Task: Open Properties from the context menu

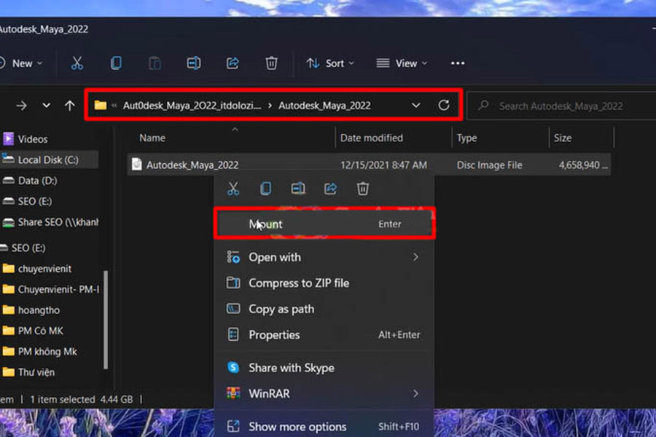Action: coord(324,334)
